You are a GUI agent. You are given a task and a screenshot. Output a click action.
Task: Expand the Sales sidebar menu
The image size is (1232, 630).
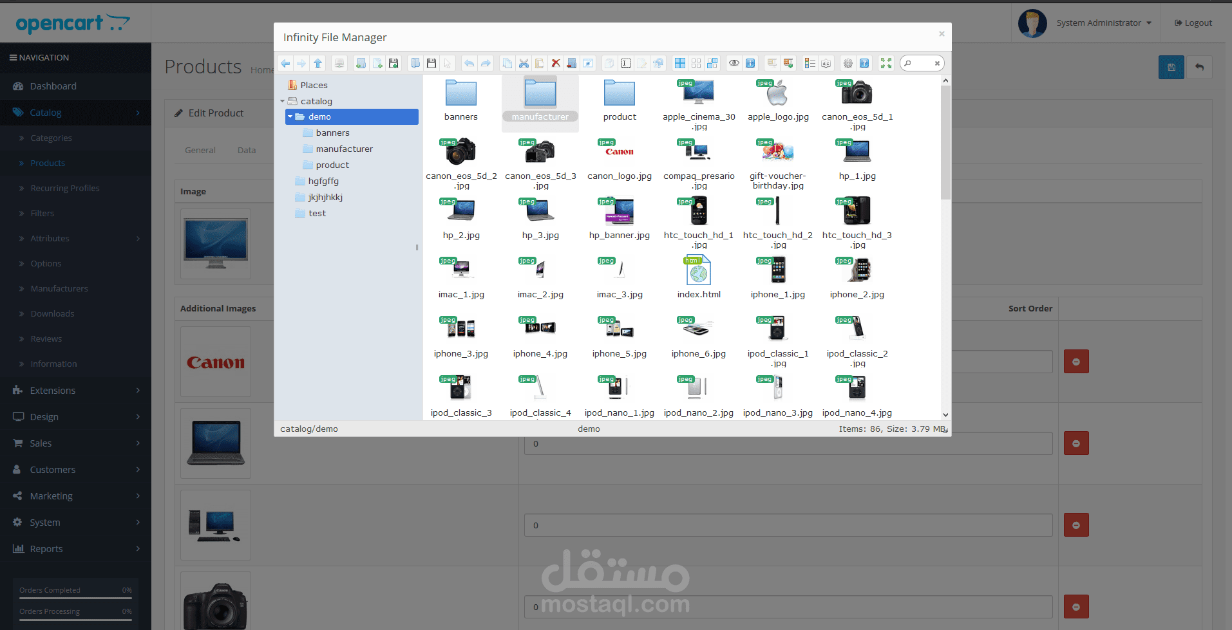(x=75, y=443)
